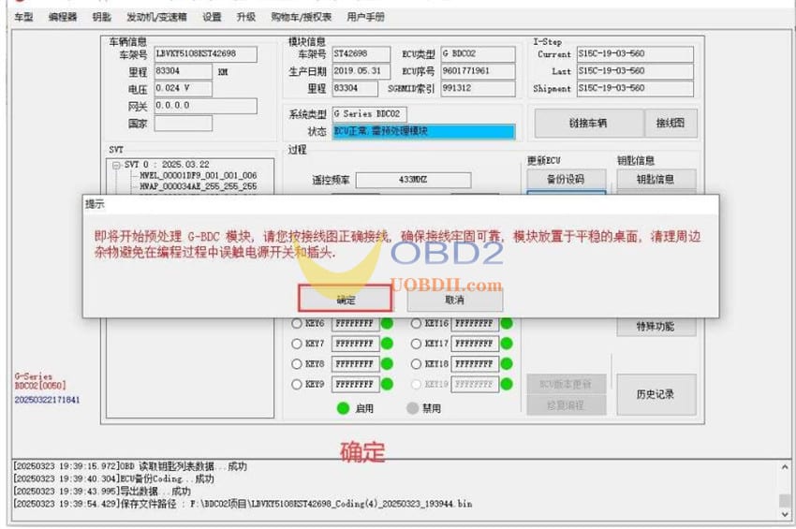Viewport: 796px width, 529px height.
Task: Open the 编程器 menu
Action: coord(63,17)
